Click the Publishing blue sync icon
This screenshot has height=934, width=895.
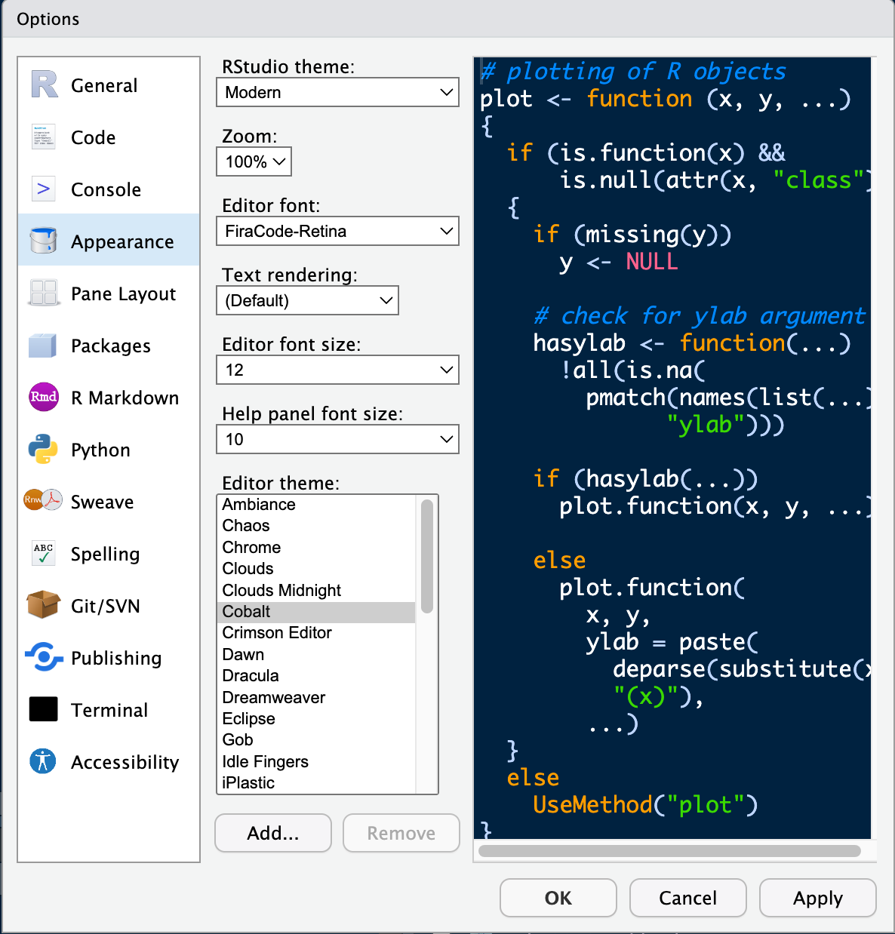tap(44, 657)
